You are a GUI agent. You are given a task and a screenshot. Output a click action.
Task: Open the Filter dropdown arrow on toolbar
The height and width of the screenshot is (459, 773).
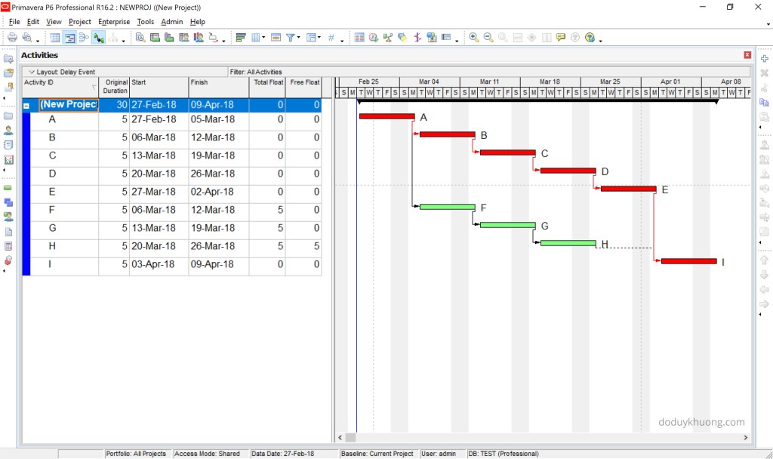[297, 37]
